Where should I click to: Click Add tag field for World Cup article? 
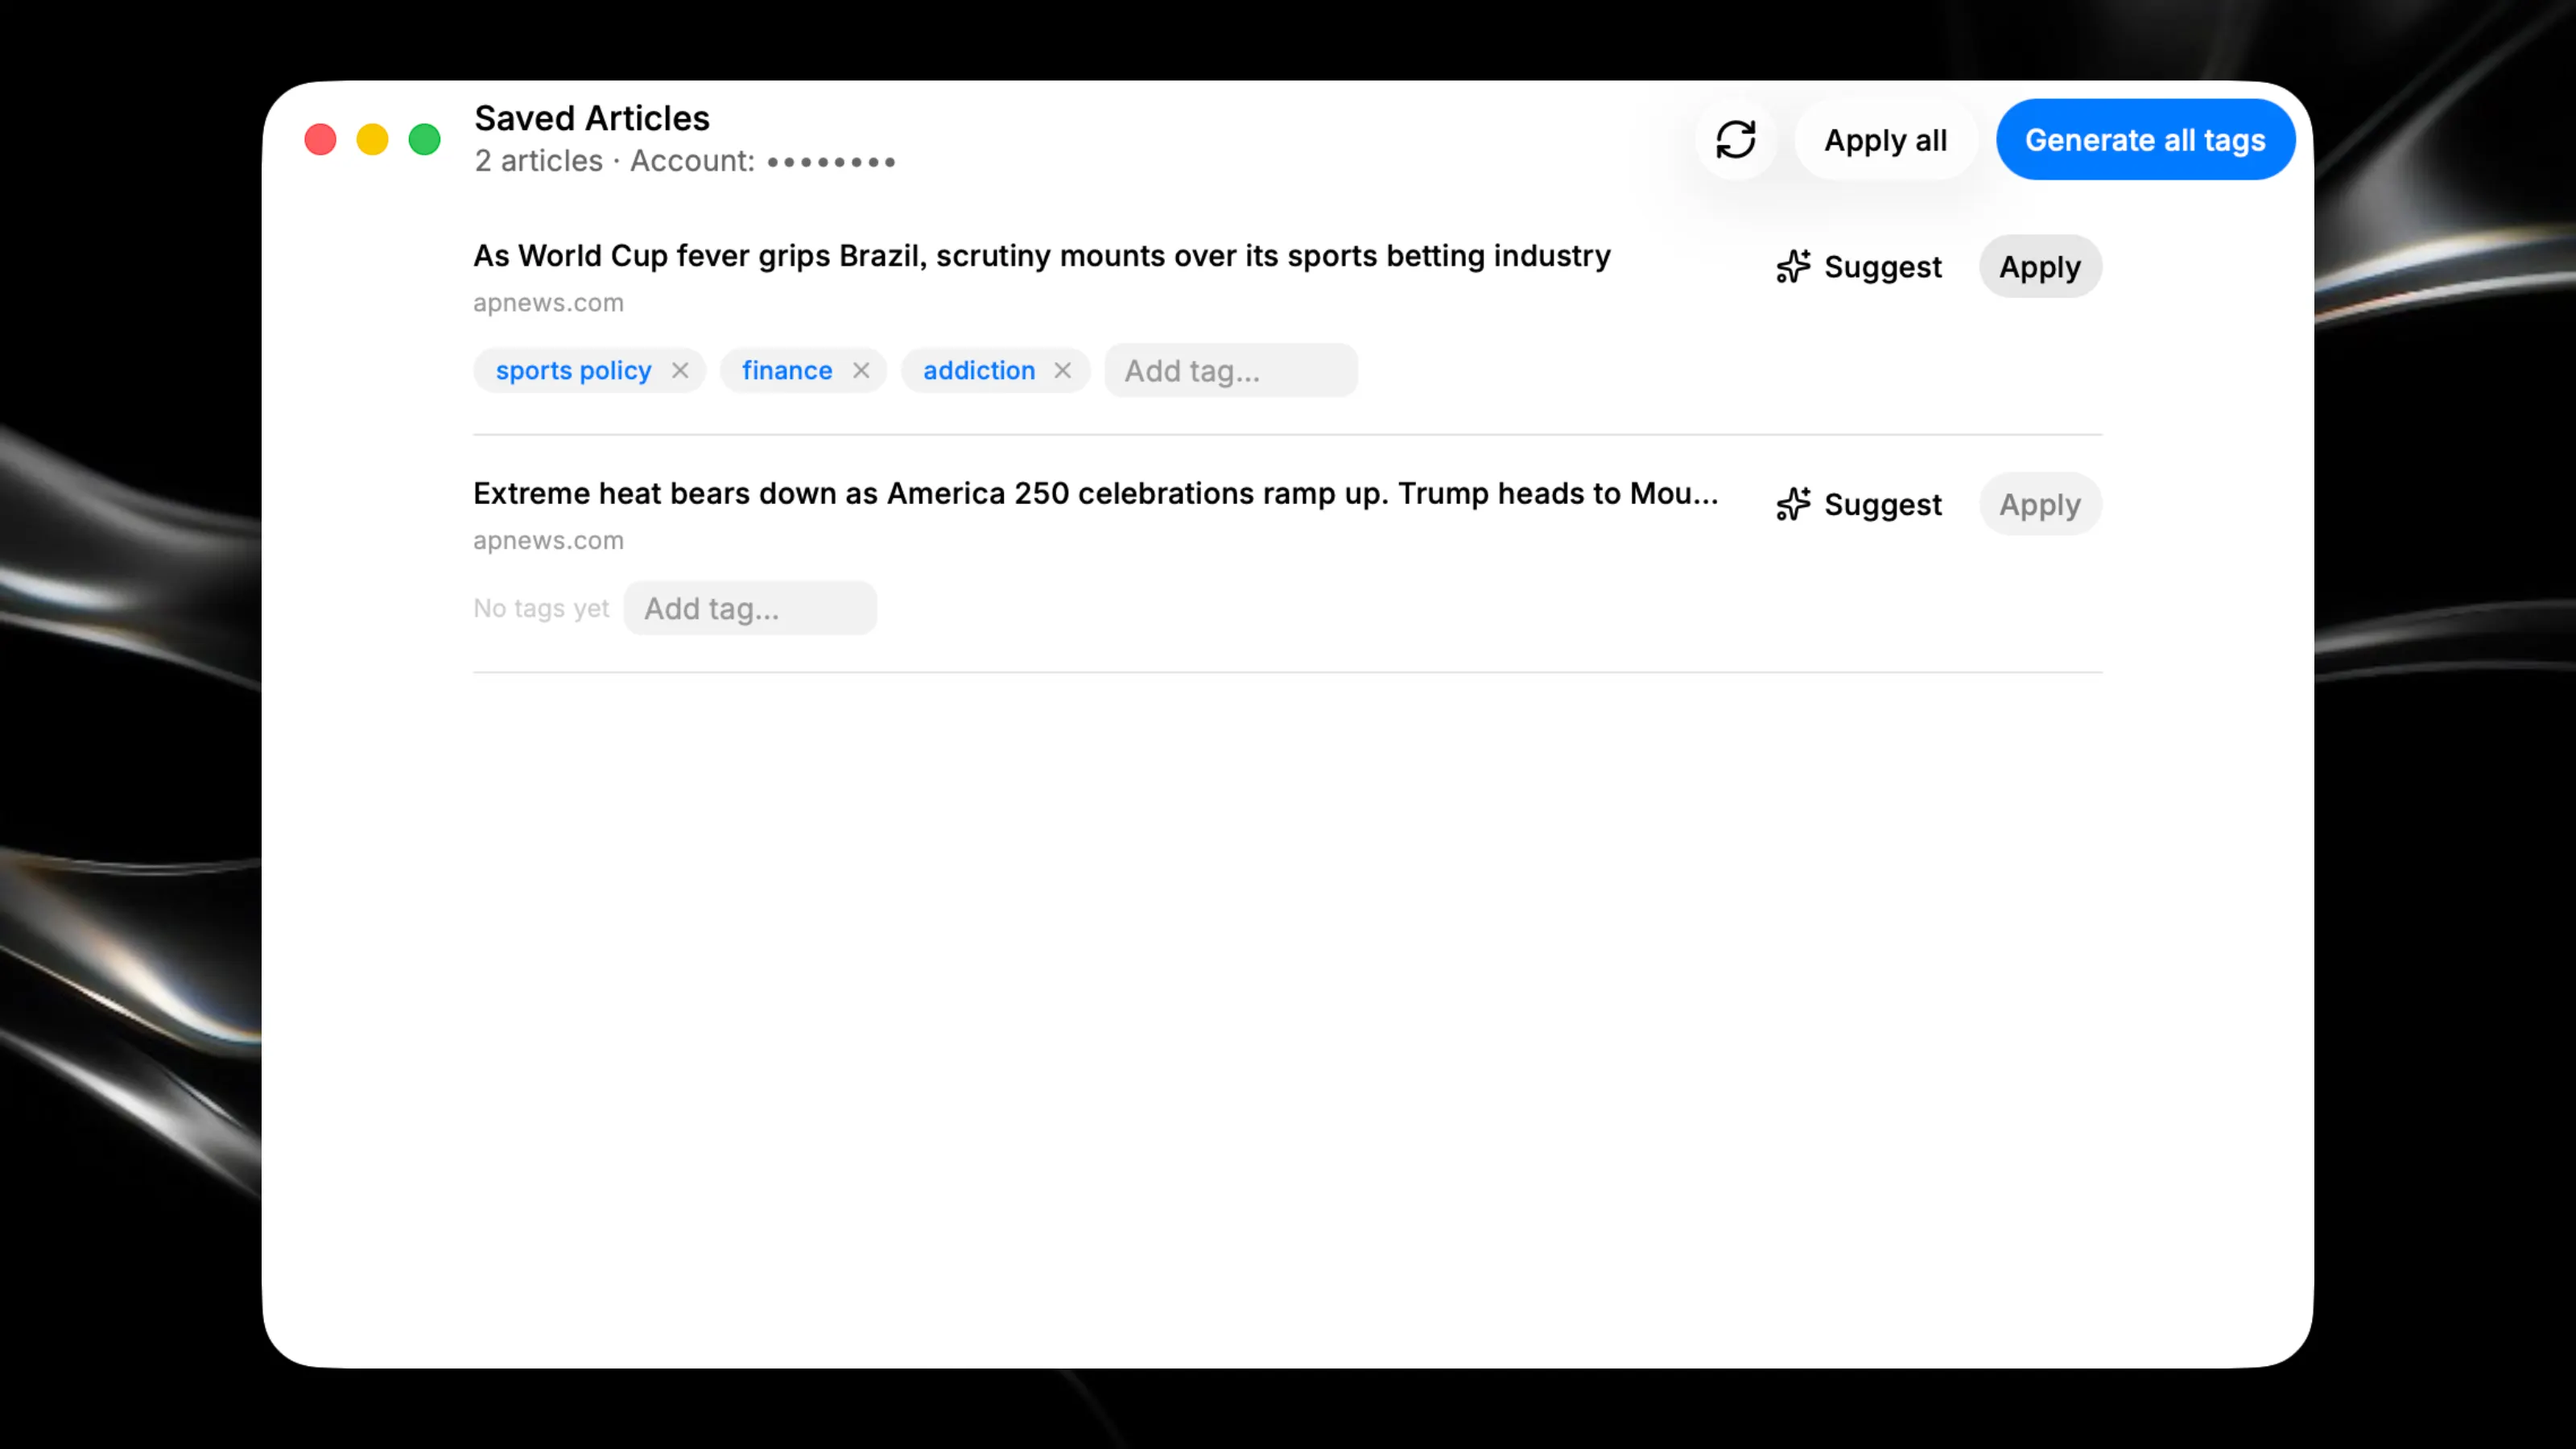pos(1231,371)
